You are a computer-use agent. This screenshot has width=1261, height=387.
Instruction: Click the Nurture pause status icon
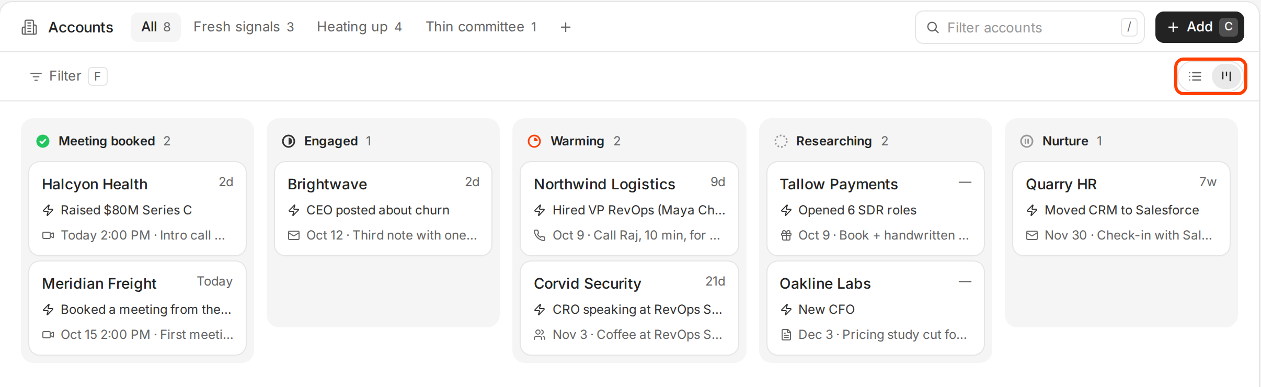coord(1027,141)
